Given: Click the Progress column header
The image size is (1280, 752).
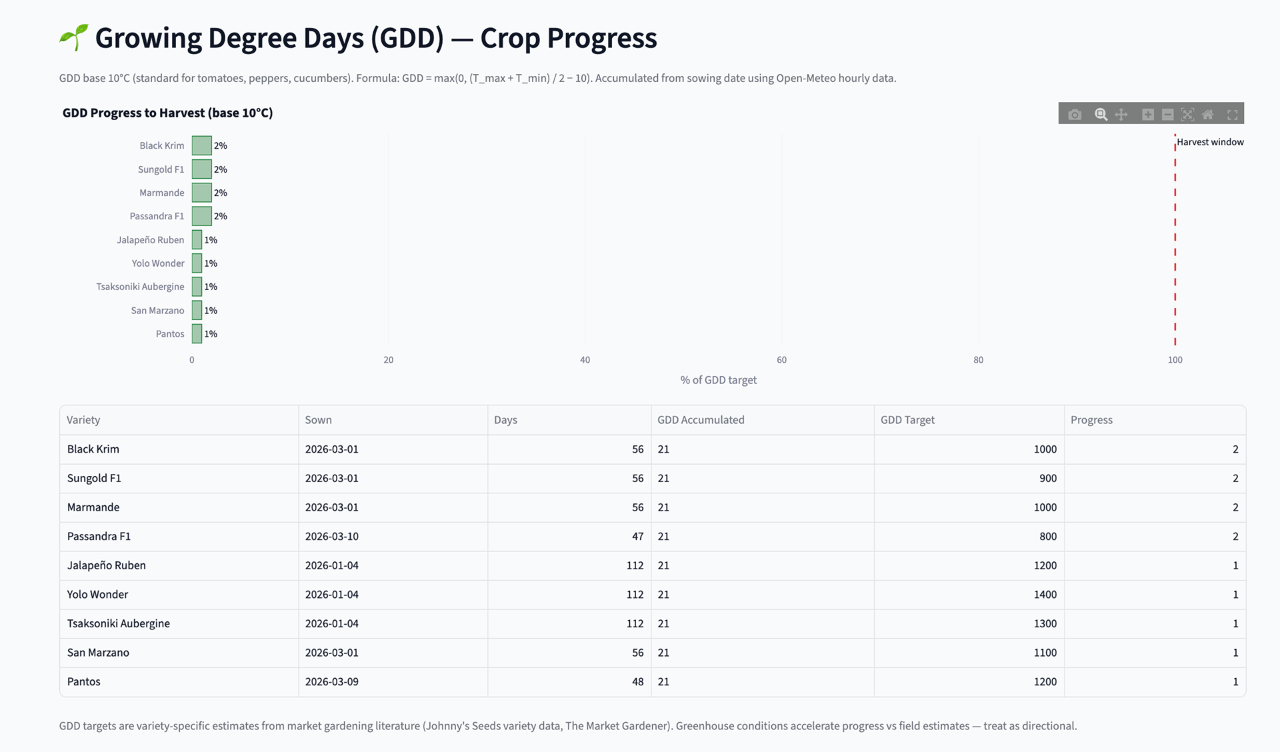Looking at the screenshot, I should point(1091,420).
